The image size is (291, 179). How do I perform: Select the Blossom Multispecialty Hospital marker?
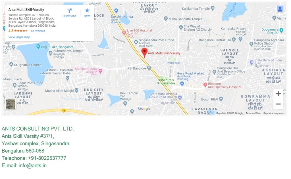(x=205, y=85)
